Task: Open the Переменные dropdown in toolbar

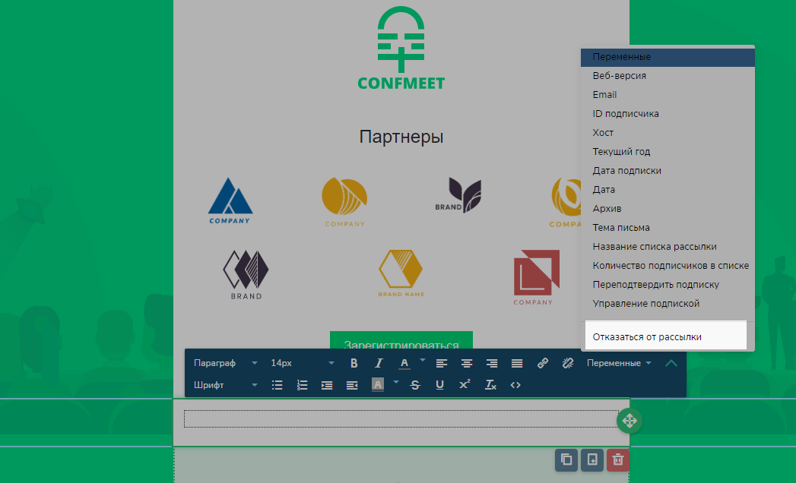Action: pos(619,363)
